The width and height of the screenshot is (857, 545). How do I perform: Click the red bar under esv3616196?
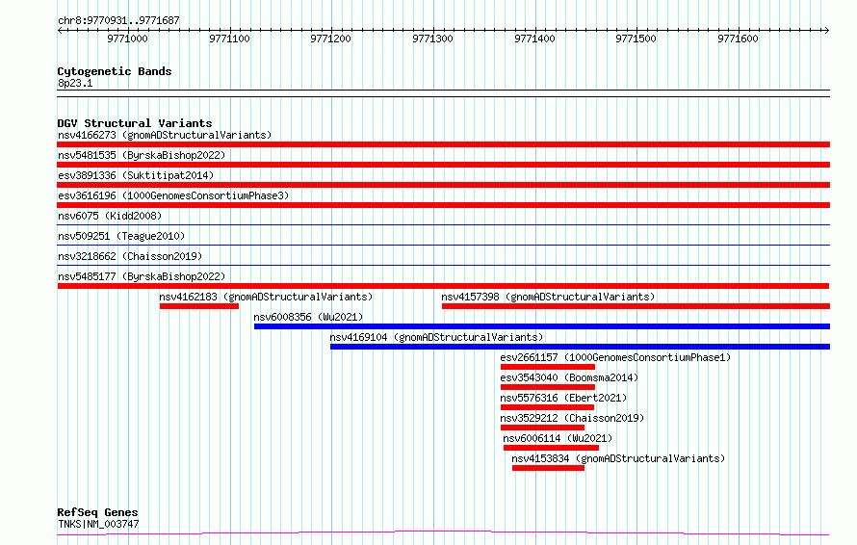click(443, 205)
